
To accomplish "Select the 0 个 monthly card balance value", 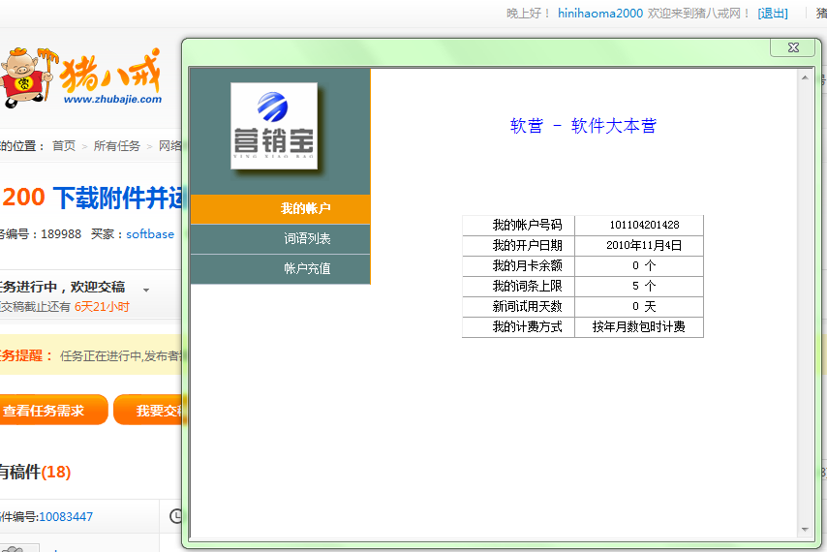I will click(x=639, y=265).
